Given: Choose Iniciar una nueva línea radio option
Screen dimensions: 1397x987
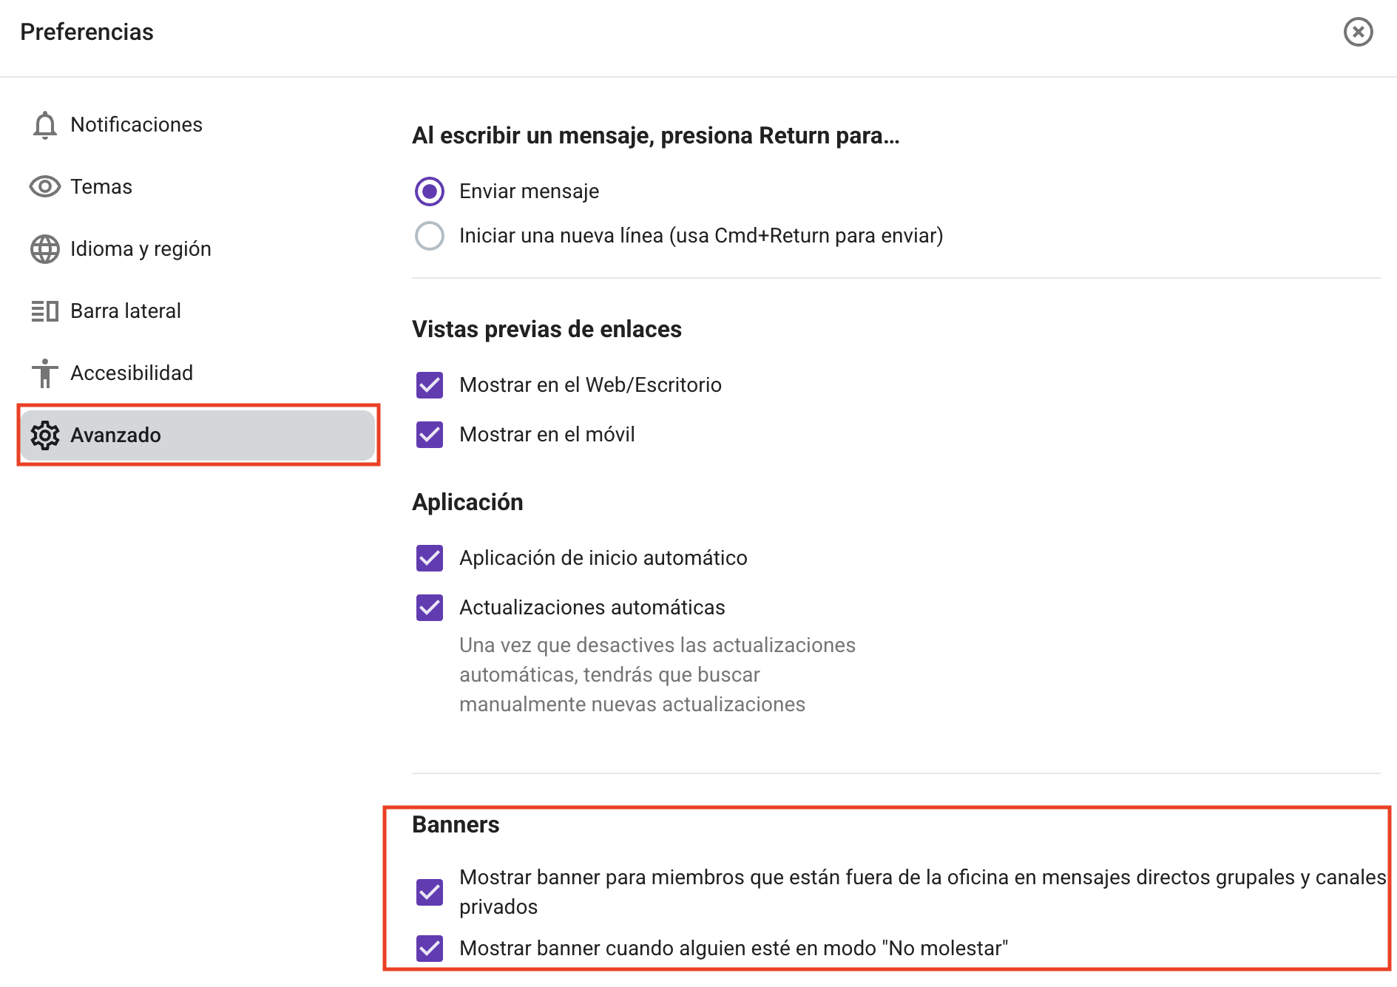Looking at the screenshot, I should click(x=430, y=236).
